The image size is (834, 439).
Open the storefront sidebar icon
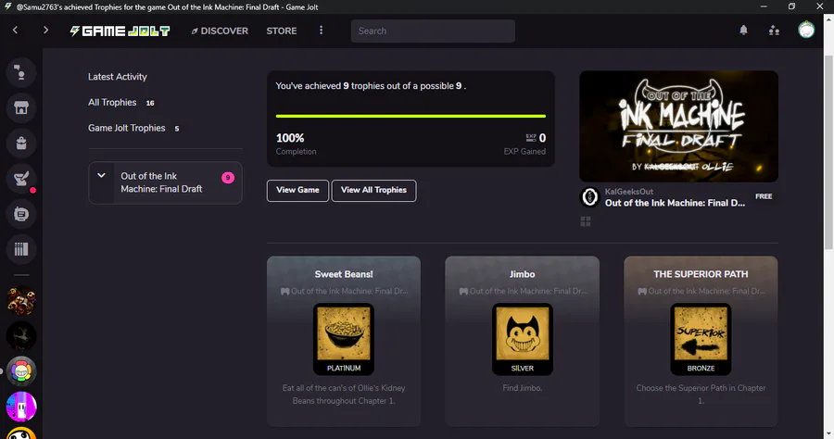click(x=21, y=107)
